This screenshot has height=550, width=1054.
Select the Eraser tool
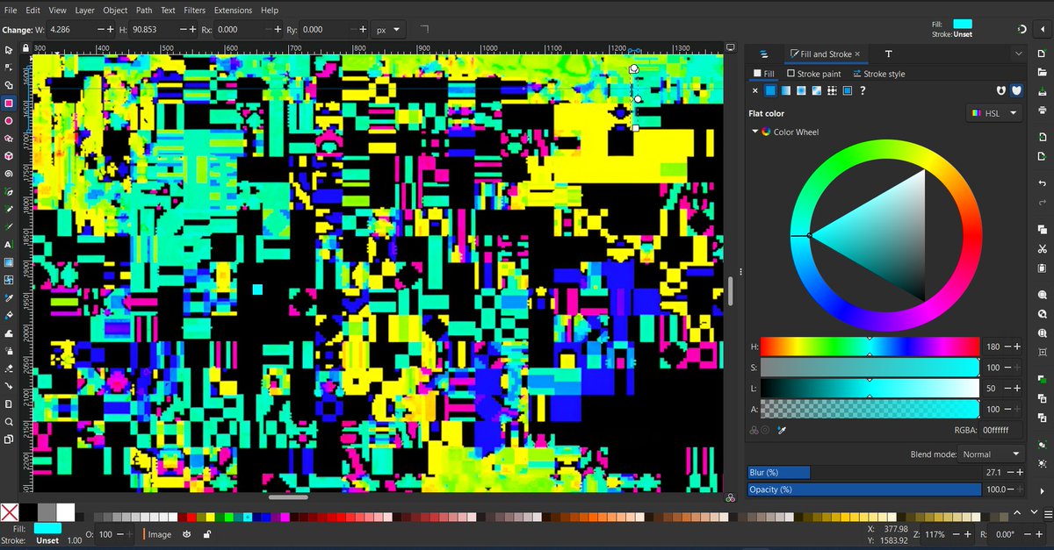pos(9,368)
